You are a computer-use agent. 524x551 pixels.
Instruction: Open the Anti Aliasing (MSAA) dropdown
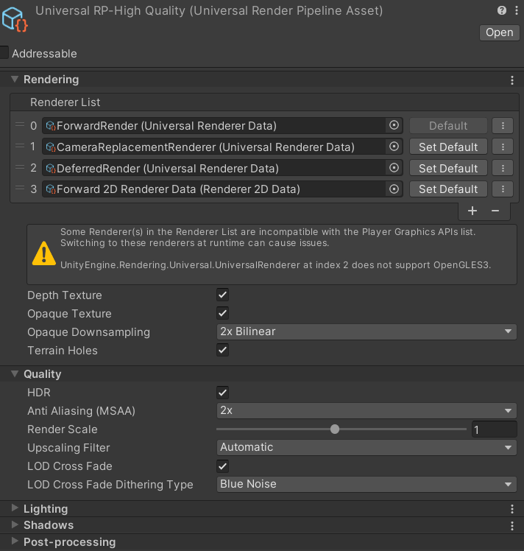pyautogui.click(x=367, y=411)
